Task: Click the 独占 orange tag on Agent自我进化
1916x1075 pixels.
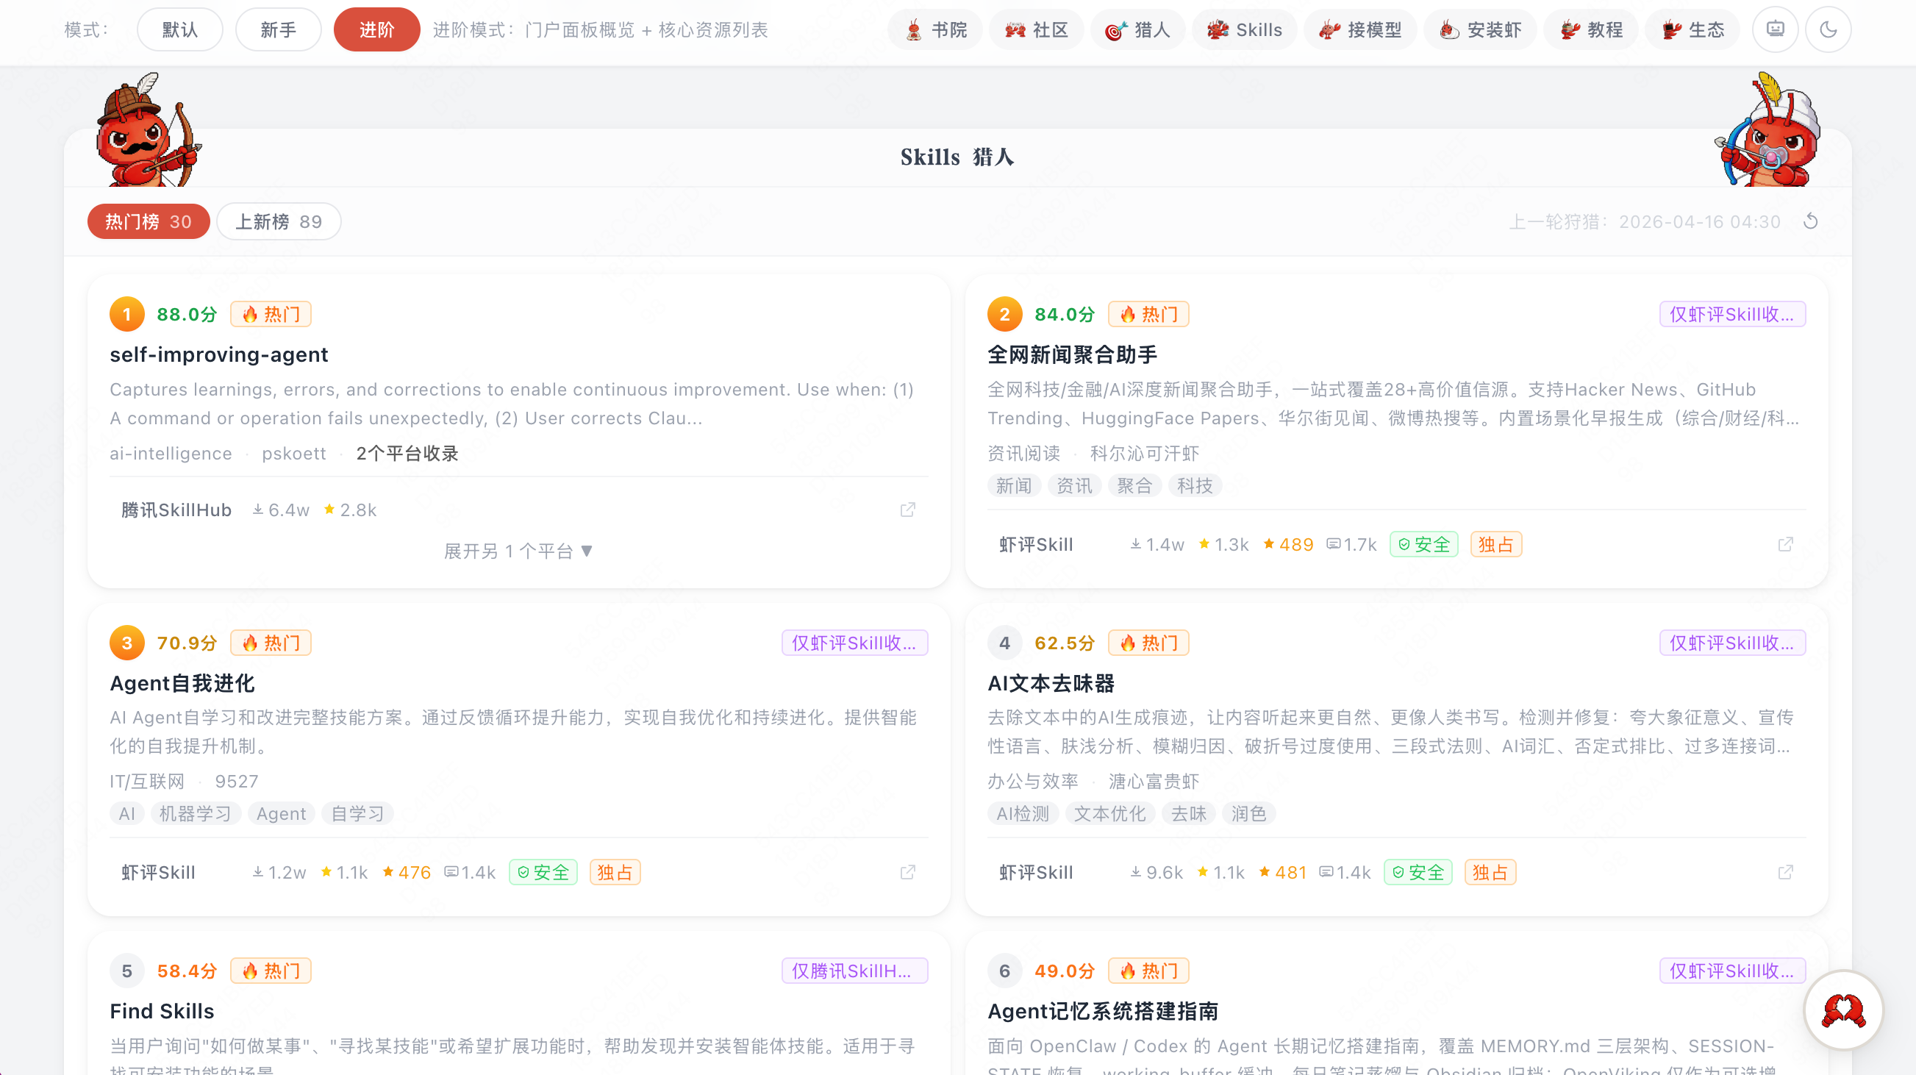Action: 615,872
